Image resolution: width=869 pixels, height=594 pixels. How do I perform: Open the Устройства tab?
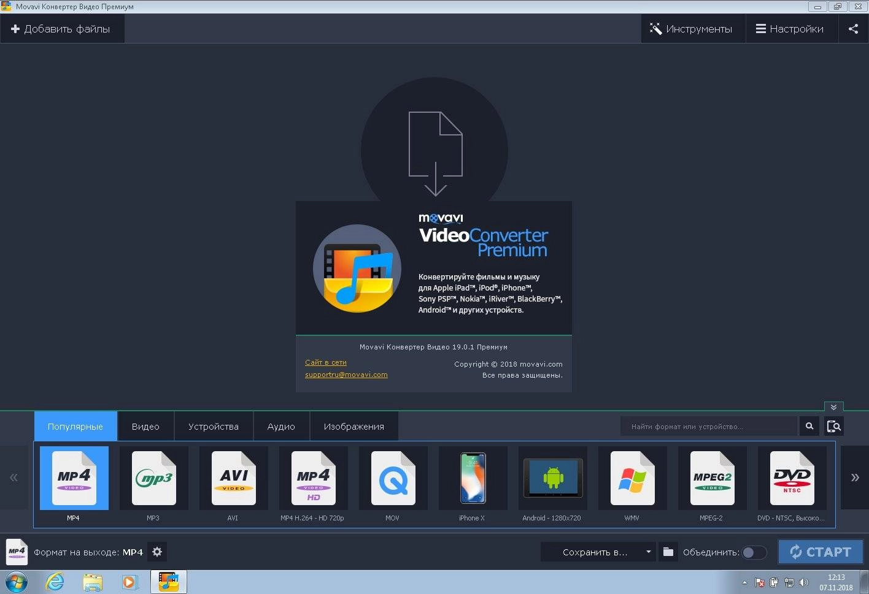tap(214, 426)
